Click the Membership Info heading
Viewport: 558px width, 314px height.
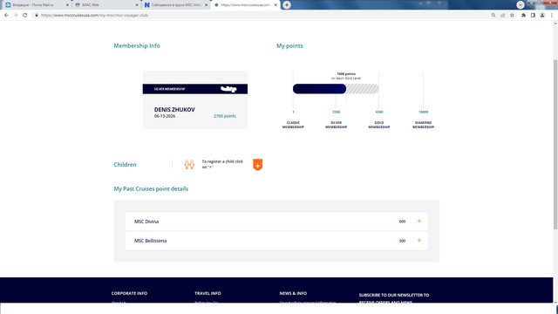(x=137, y=45)
